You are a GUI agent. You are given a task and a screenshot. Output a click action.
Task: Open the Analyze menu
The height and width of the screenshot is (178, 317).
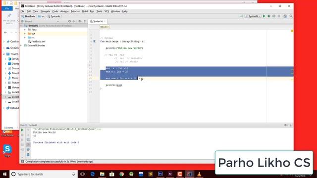point(64,11)
